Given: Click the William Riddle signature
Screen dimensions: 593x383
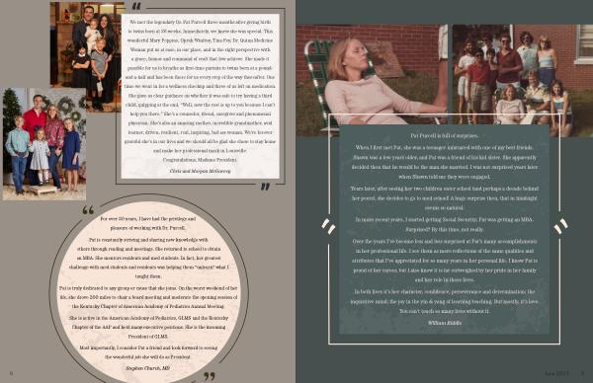Looking at the screenshot, I should click(445, 323).
